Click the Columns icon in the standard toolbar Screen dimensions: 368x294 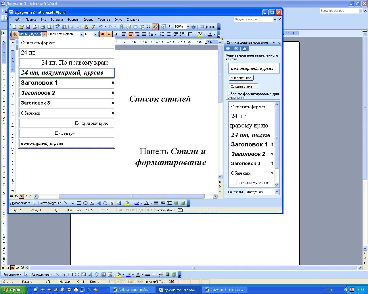coord(148,27)
